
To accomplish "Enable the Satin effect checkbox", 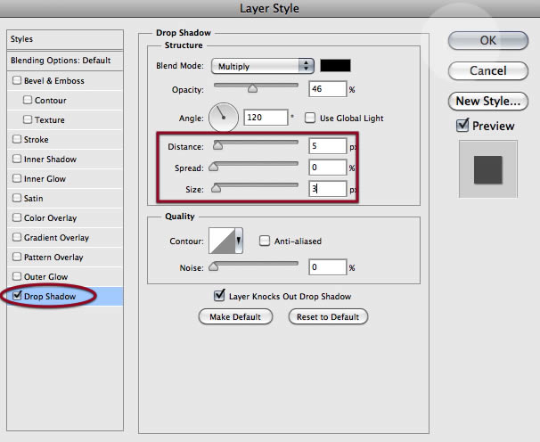I will pos(17,198).
